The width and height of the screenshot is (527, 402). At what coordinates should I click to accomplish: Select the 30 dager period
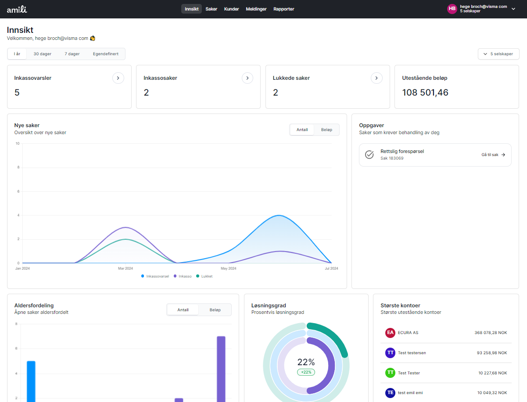pyautogui.click(x=43, y=54)
